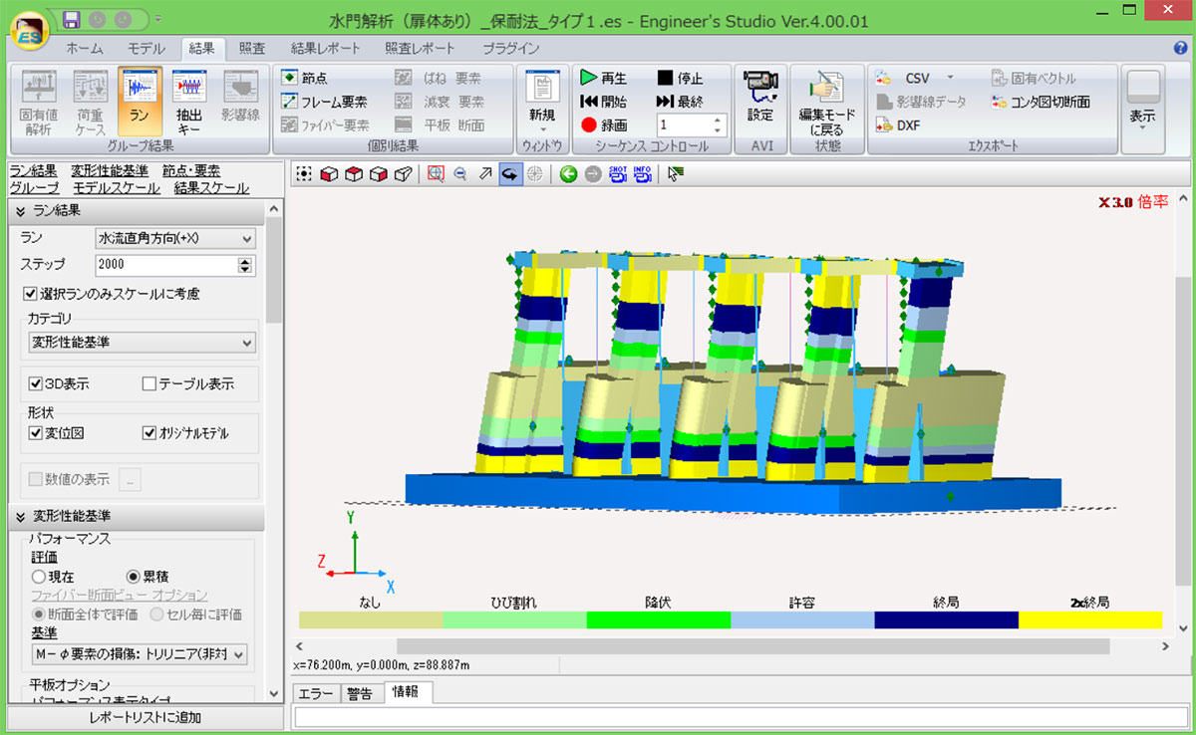Click the zoom window magnifier icon

pos(436,174)
